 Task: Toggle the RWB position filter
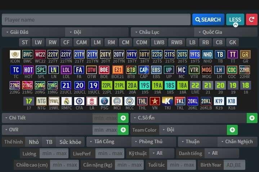pyautogui.click(x=177, y=42)
